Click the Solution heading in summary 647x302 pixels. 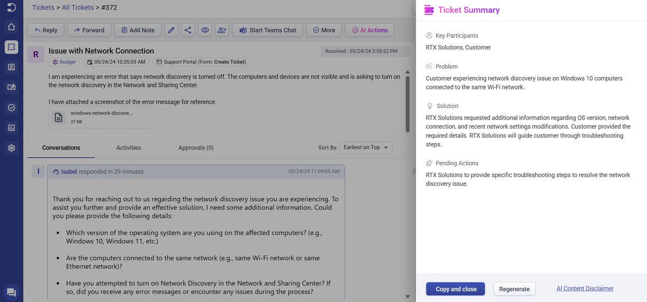point(448,106)
